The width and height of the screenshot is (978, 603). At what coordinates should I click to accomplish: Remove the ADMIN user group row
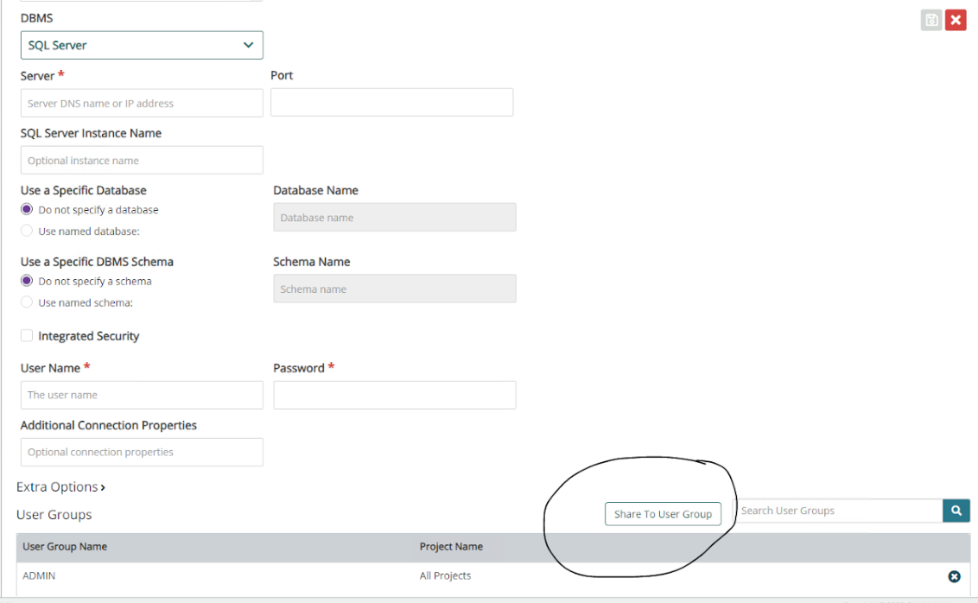tap(954, 576)
